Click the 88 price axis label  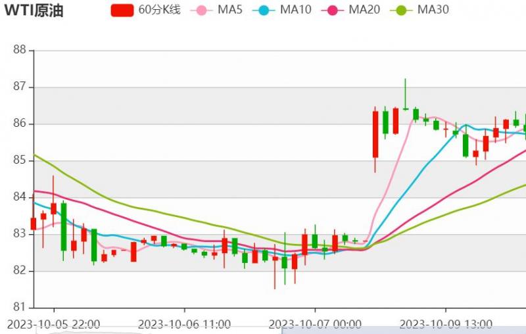tap(20, 50)
